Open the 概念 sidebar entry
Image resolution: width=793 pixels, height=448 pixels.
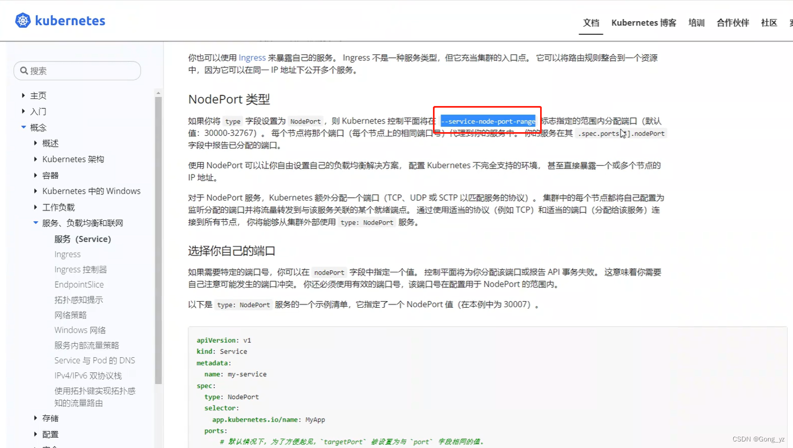pyautogui.click(x=38, y=127)
